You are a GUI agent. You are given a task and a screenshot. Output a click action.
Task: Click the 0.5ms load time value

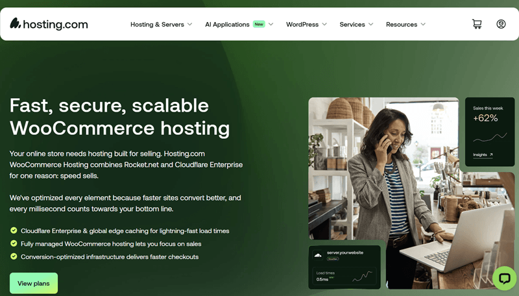(322, 279)
